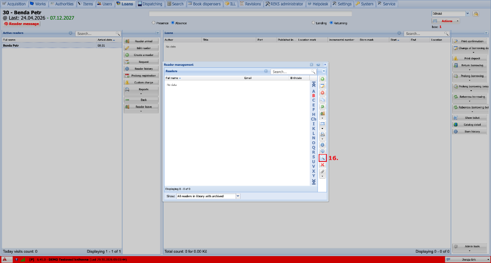The width and height of the screenshot is (491, 263).
Task: Select the Lending radio button
Action: point(313,23)
